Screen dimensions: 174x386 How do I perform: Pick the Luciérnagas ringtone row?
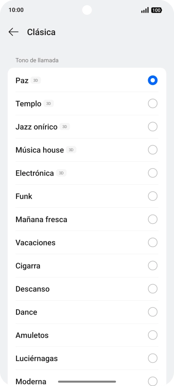[x=87, y=359]
